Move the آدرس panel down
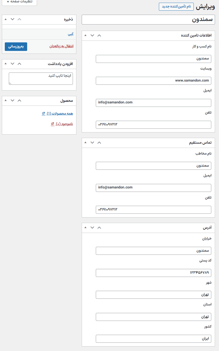 92,228
